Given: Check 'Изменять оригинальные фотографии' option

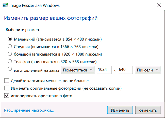Looking at the screenshot, I should (7, 88).
